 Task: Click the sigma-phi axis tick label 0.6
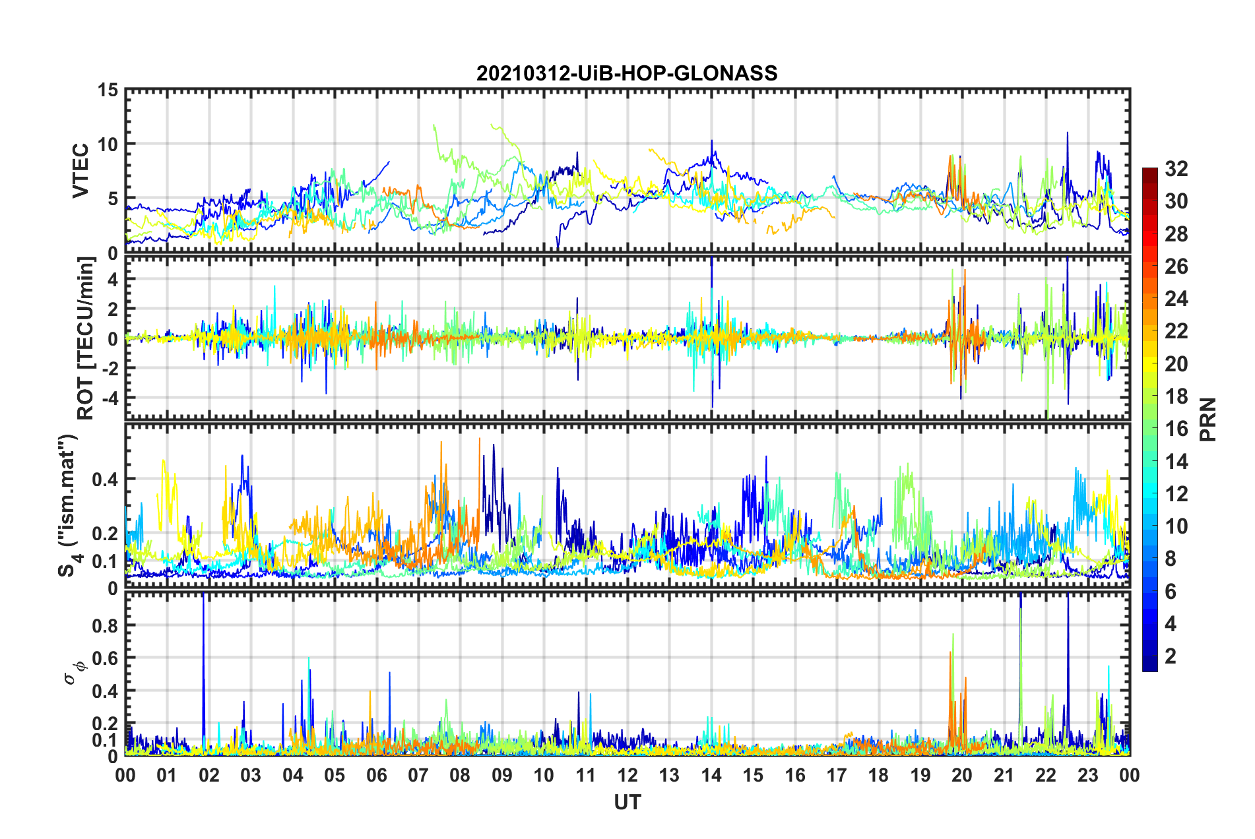tap(105, 658)
